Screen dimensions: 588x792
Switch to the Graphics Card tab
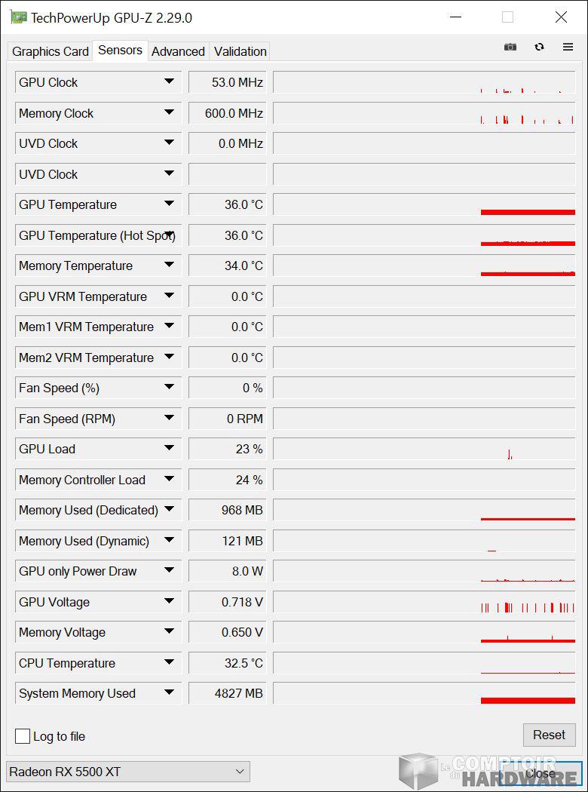coord(50,51)
